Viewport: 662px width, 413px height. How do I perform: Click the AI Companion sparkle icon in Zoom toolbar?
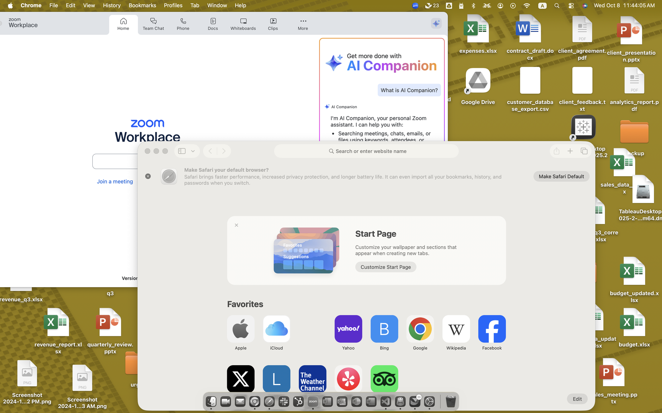tap(436, 24)
